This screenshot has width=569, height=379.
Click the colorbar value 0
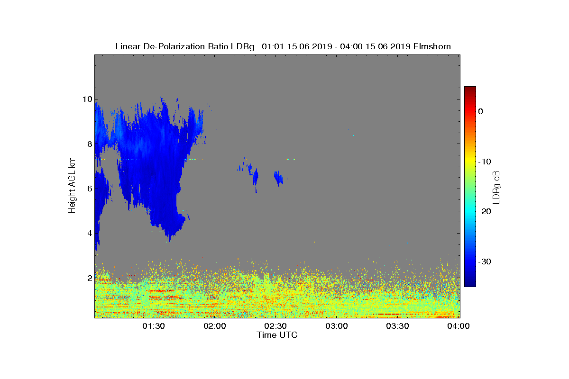click(x=480, y=111)
